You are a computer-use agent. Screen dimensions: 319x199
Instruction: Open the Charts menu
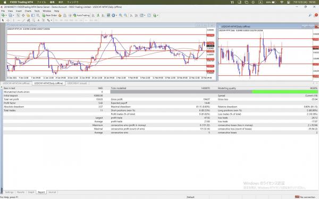tap(28, 11)
